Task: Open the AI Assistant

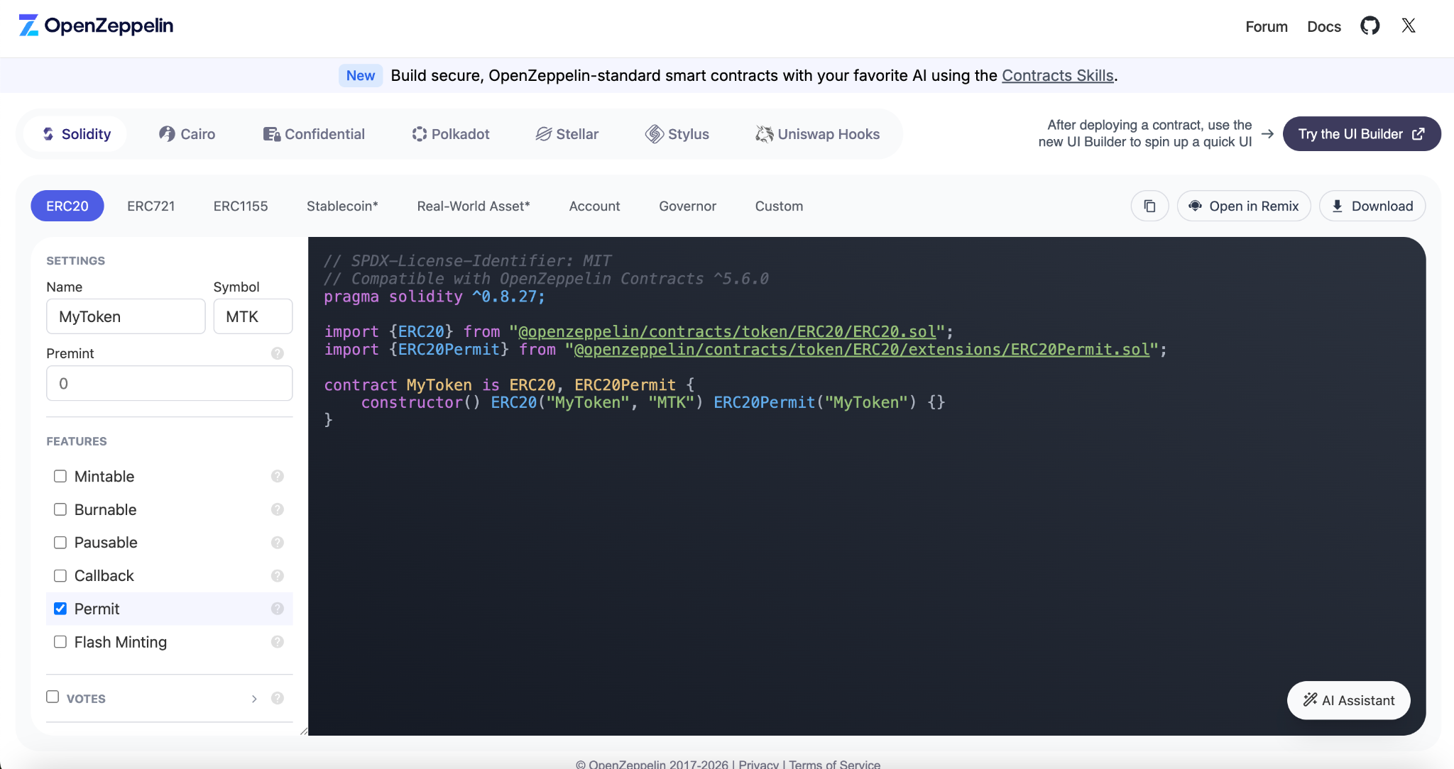Action: pos(1349,700)
